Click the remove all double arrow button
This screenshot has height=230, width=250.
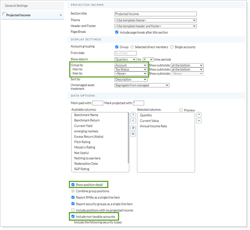(133, 134)
